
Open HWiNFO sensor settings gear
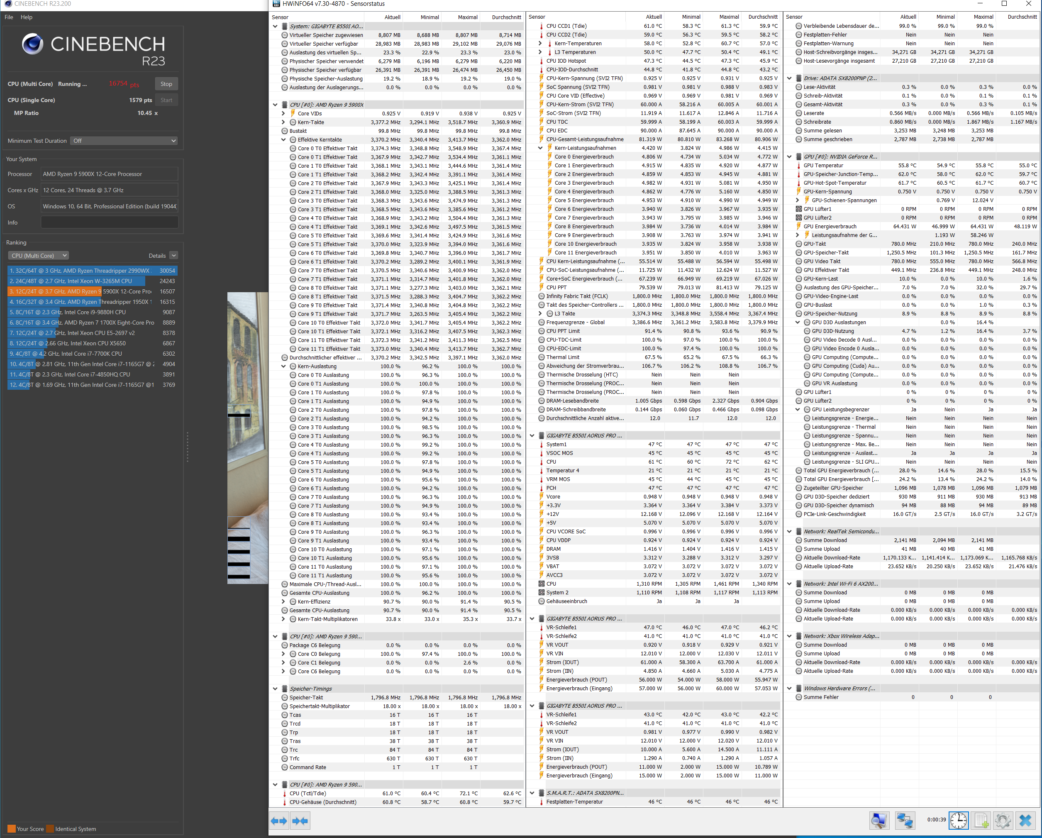(1003, 820)
